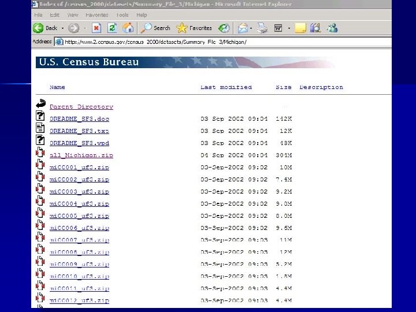Click the Mail envelope icon
This screenshot has width=416, height=312.
(x=243, y=28)
